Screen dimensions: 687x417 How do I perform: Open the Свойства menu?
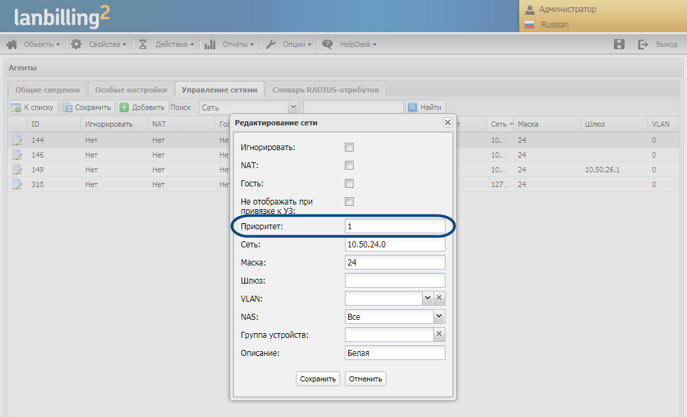click(107, 44)
